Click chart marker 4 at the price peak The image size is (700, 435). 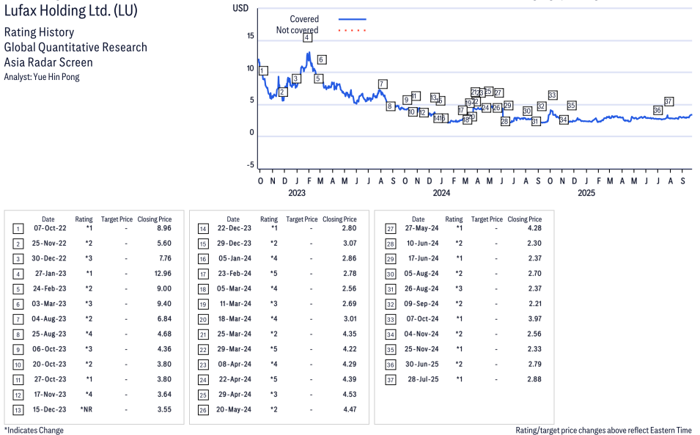[307, 37]
